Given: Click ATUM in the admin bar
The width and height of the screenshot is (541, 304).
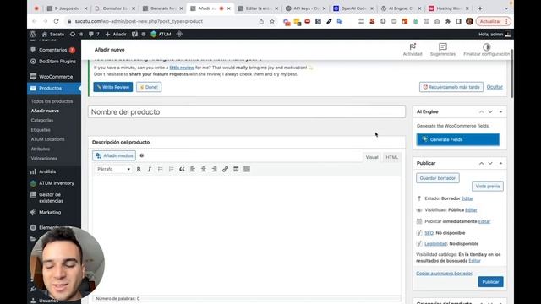Looking at the screenshot, I should 161,34.
